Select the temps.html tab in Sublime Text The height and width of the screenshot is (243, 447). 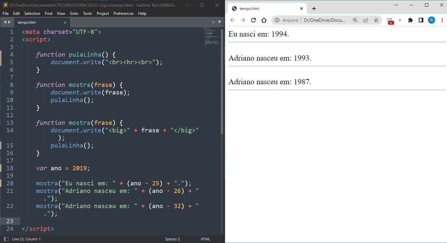pyautogui.click(x=41, y=22)
